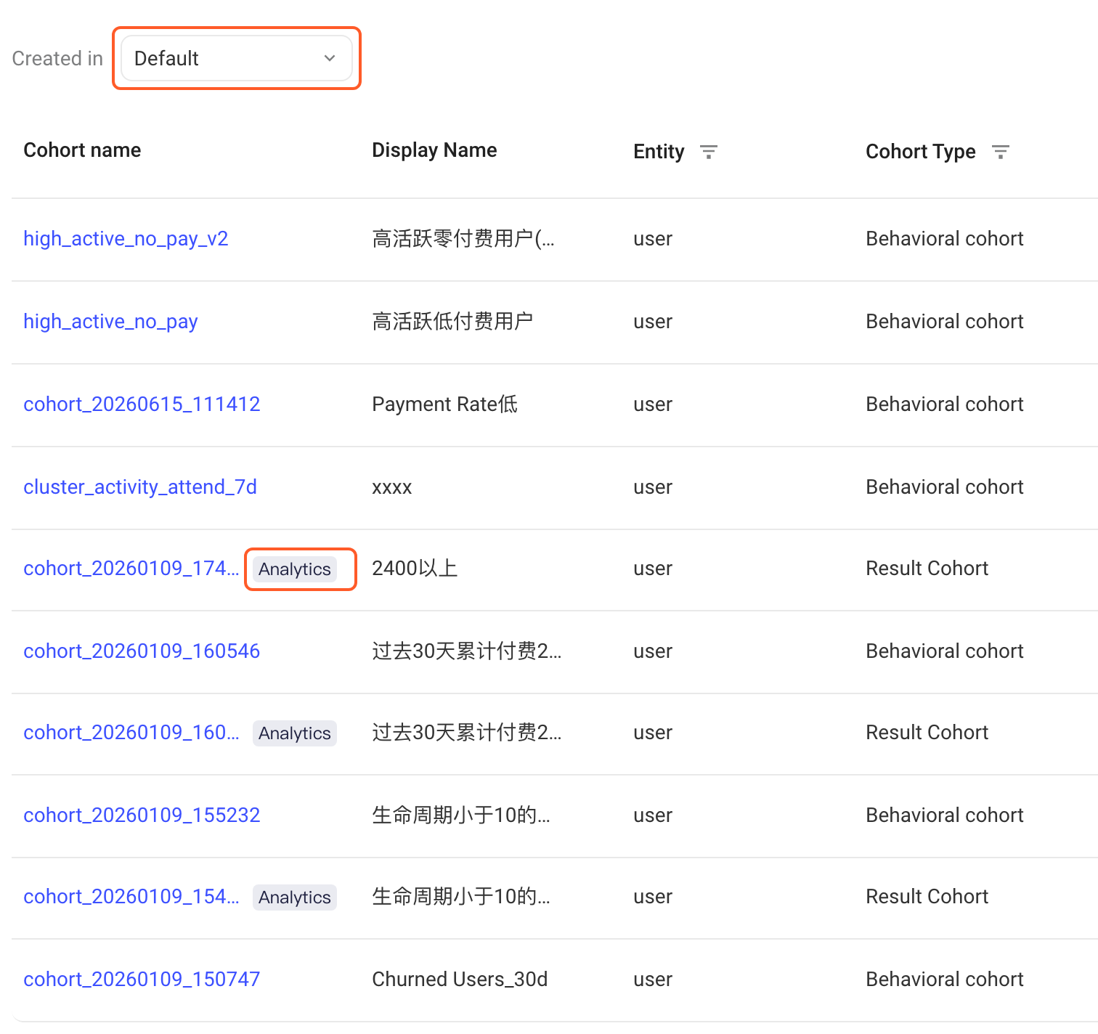Screen dimensions: 1098x1034
Task: Open cluster_activity_attend_7d cohort
Action: click(x=140, y=487)
